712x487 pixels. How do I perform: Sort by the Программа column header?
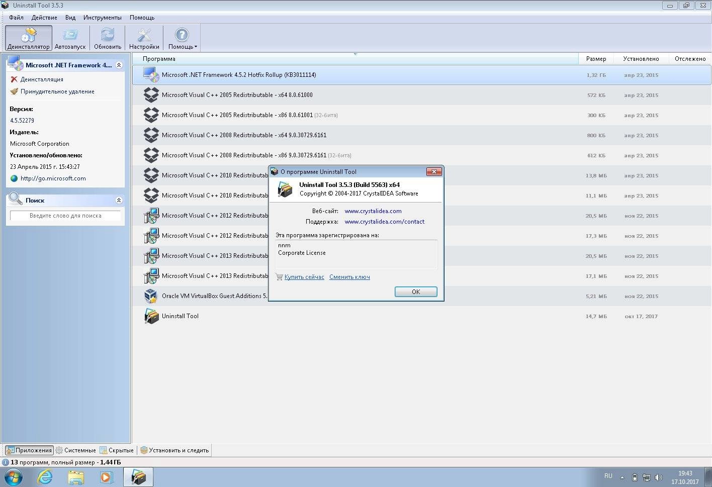355,59
